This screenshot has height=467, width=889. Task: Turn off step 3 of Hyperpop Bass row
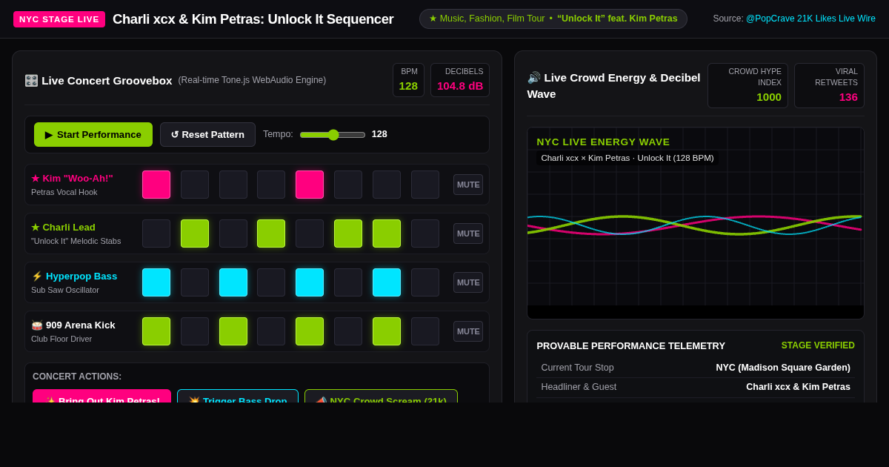coord(233,282)
